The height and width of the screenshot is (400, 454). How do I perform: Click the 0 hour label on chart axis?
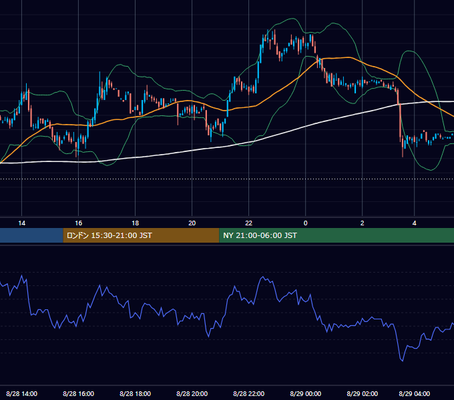[306, 223]
